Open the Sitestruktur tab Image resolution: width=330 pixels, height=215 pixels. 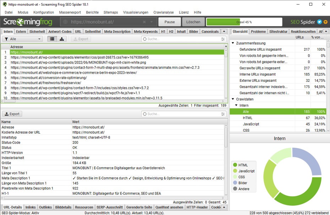point(278,32)
